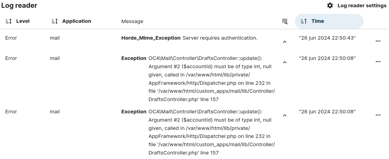Open message search filter icon
The height and width of the screenshot is (159, 389).
tap(285, 22)
